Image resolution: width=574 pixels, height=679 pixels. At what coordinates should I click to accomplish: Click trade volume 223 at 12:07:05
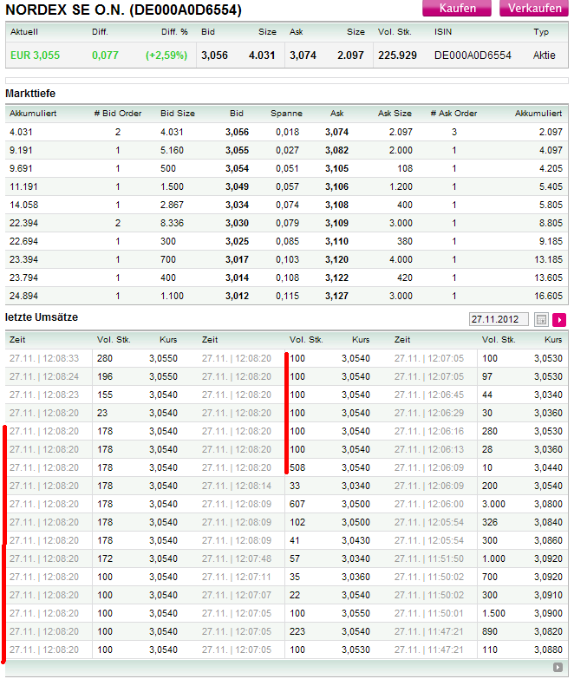point(297,631)
